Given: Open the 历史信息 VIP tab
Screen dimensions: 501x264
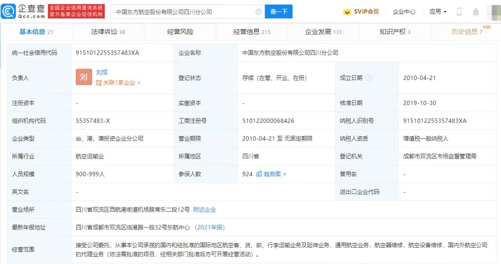Looking at the screenshot, I should click(x=467, y=32).
